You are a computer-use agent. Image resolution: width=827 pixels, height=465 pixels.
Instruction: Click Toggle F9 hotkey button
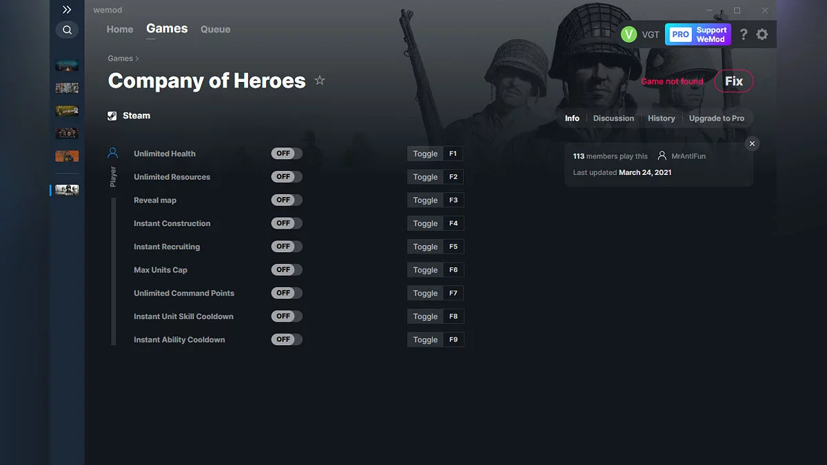(436, 340)
